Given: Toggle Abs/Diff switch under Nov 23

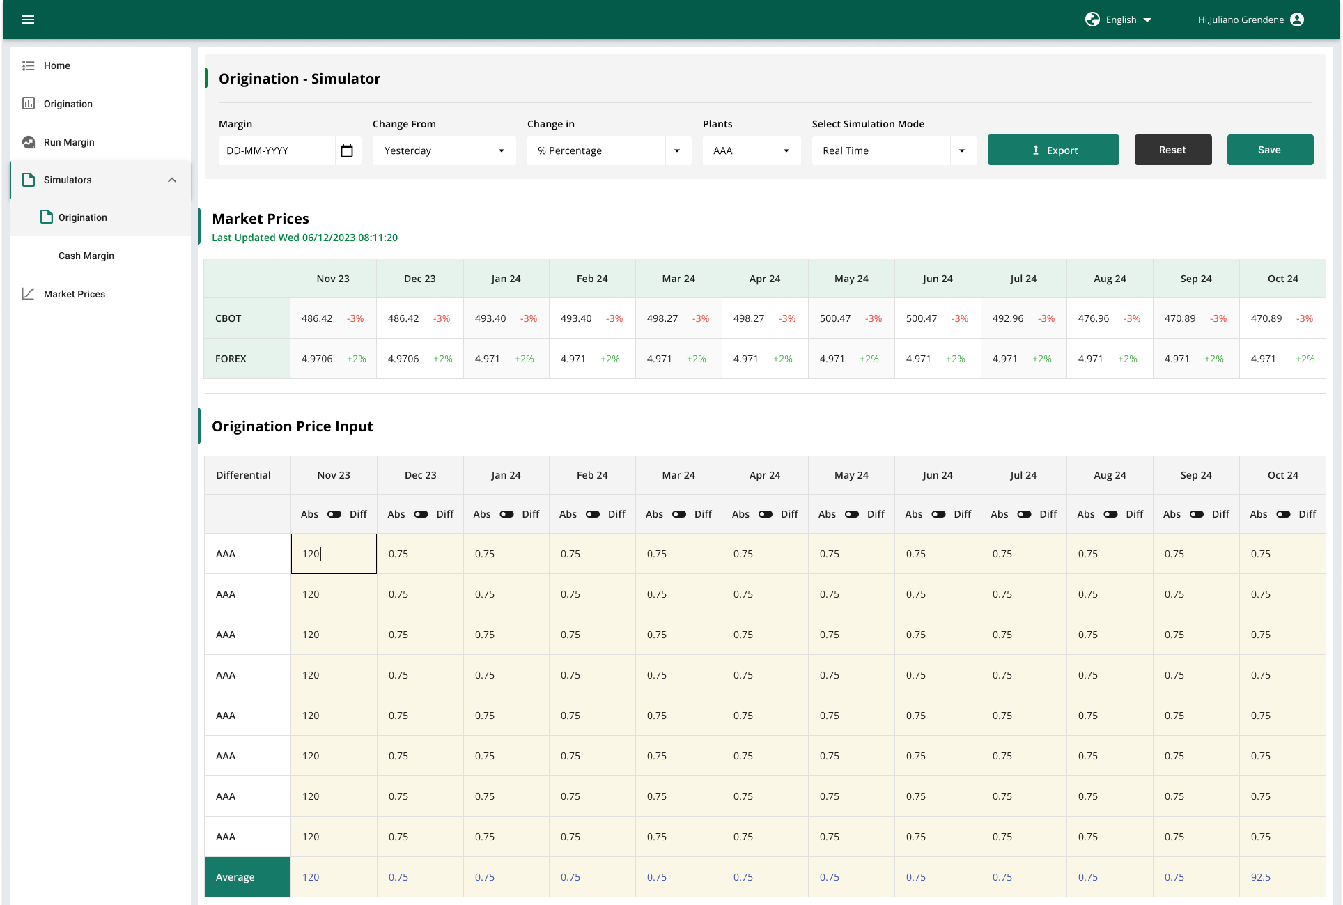Looking at the screenshot, I should tap(334, 514).
